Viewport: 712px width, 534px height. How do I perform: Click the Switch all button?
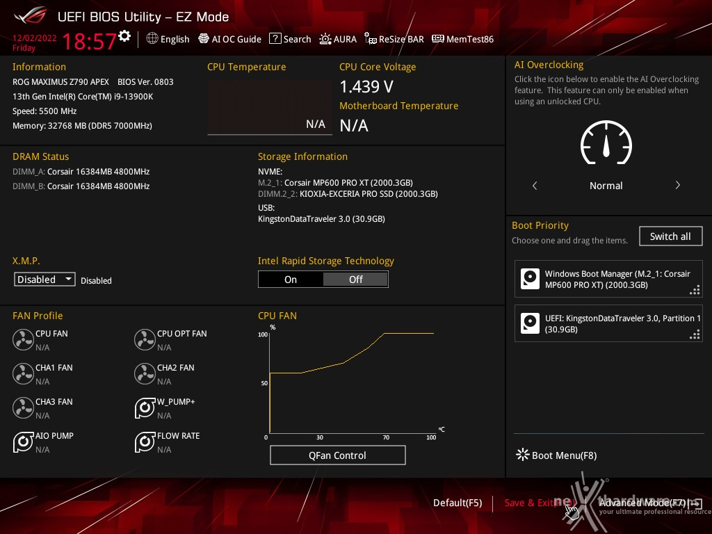coord(670,236)
